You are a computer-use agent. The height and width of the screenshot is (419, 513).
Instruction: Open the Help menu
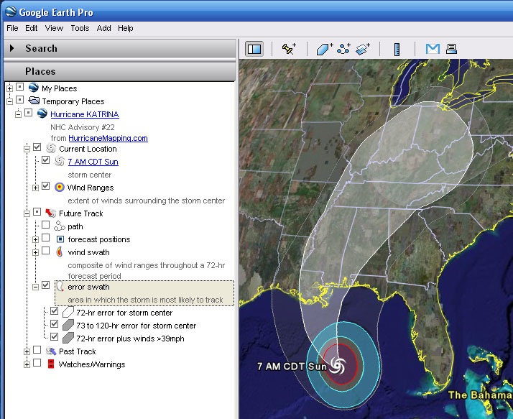pyautogui.click(x=125, y=28)
